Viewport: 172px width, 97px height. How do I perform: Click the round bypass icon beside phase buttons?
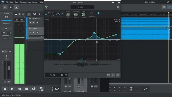[108, 75]
